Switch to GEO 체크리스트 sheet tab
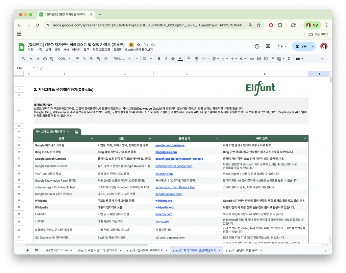 pos(57,250)
